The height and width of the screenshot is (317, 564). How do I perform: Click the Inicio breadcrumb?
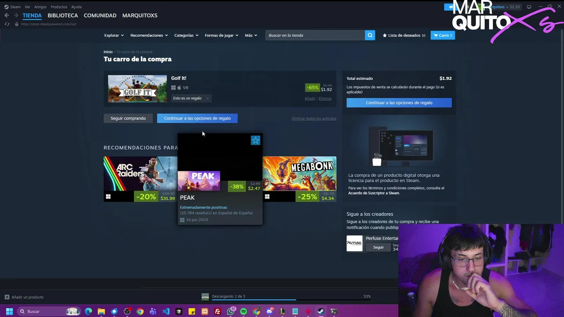click(x=108, y=52)
